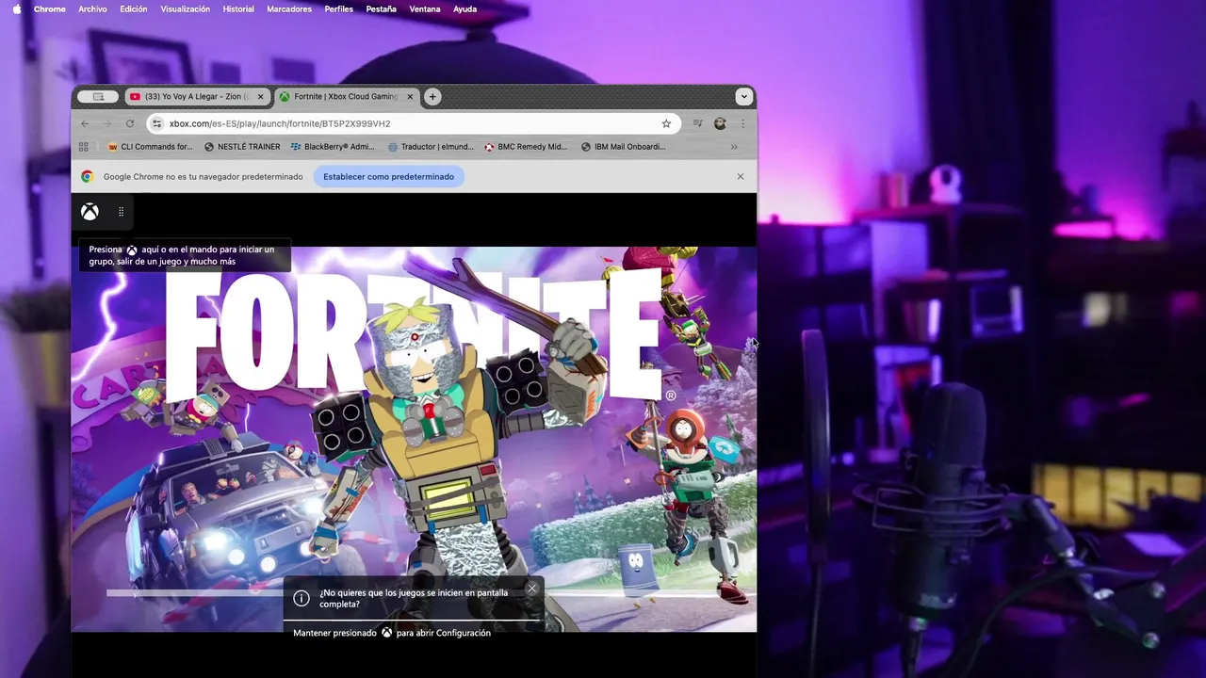Bookmark this page with the star icon
This screenshot has height=678, width=1206.
pos(666,123)
